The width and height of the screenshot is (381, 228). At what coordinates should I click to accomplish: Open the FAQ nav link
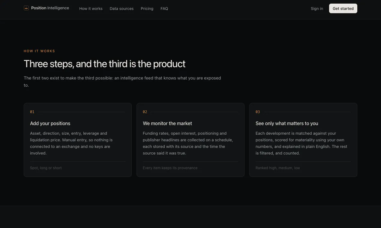(164, 9)
